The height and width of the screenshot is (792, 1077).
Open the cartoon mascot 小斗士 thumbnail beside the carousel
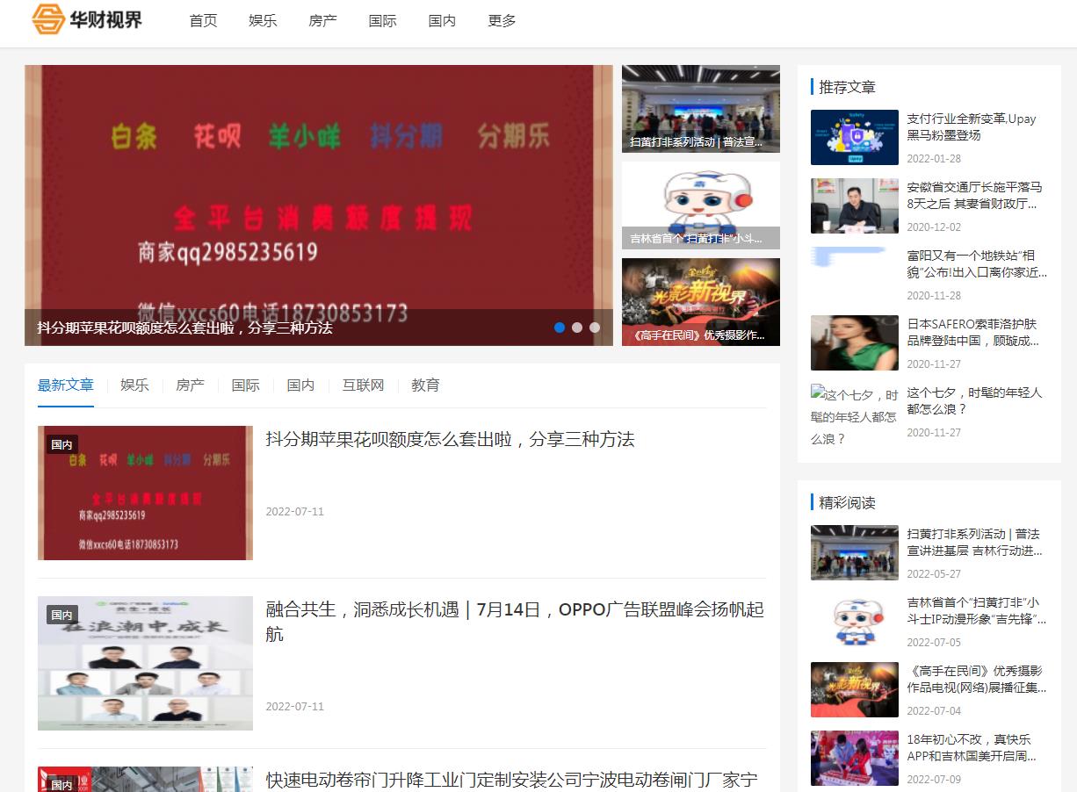701,205
